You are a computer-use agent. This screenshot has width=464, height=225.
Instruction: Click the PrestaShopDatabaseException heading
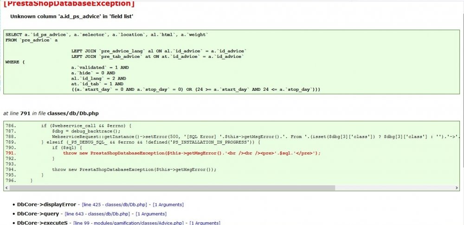click(x=69, y=4)
